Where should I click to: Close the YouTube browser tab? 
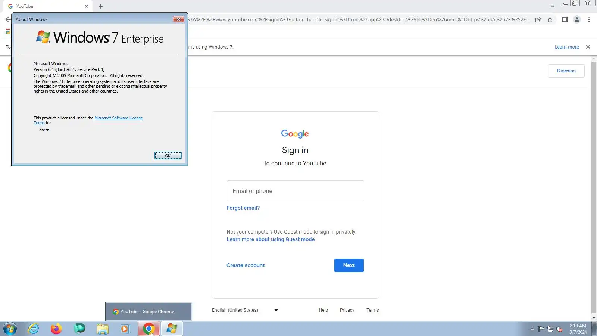pyautogui.click(x=87, y=6)
